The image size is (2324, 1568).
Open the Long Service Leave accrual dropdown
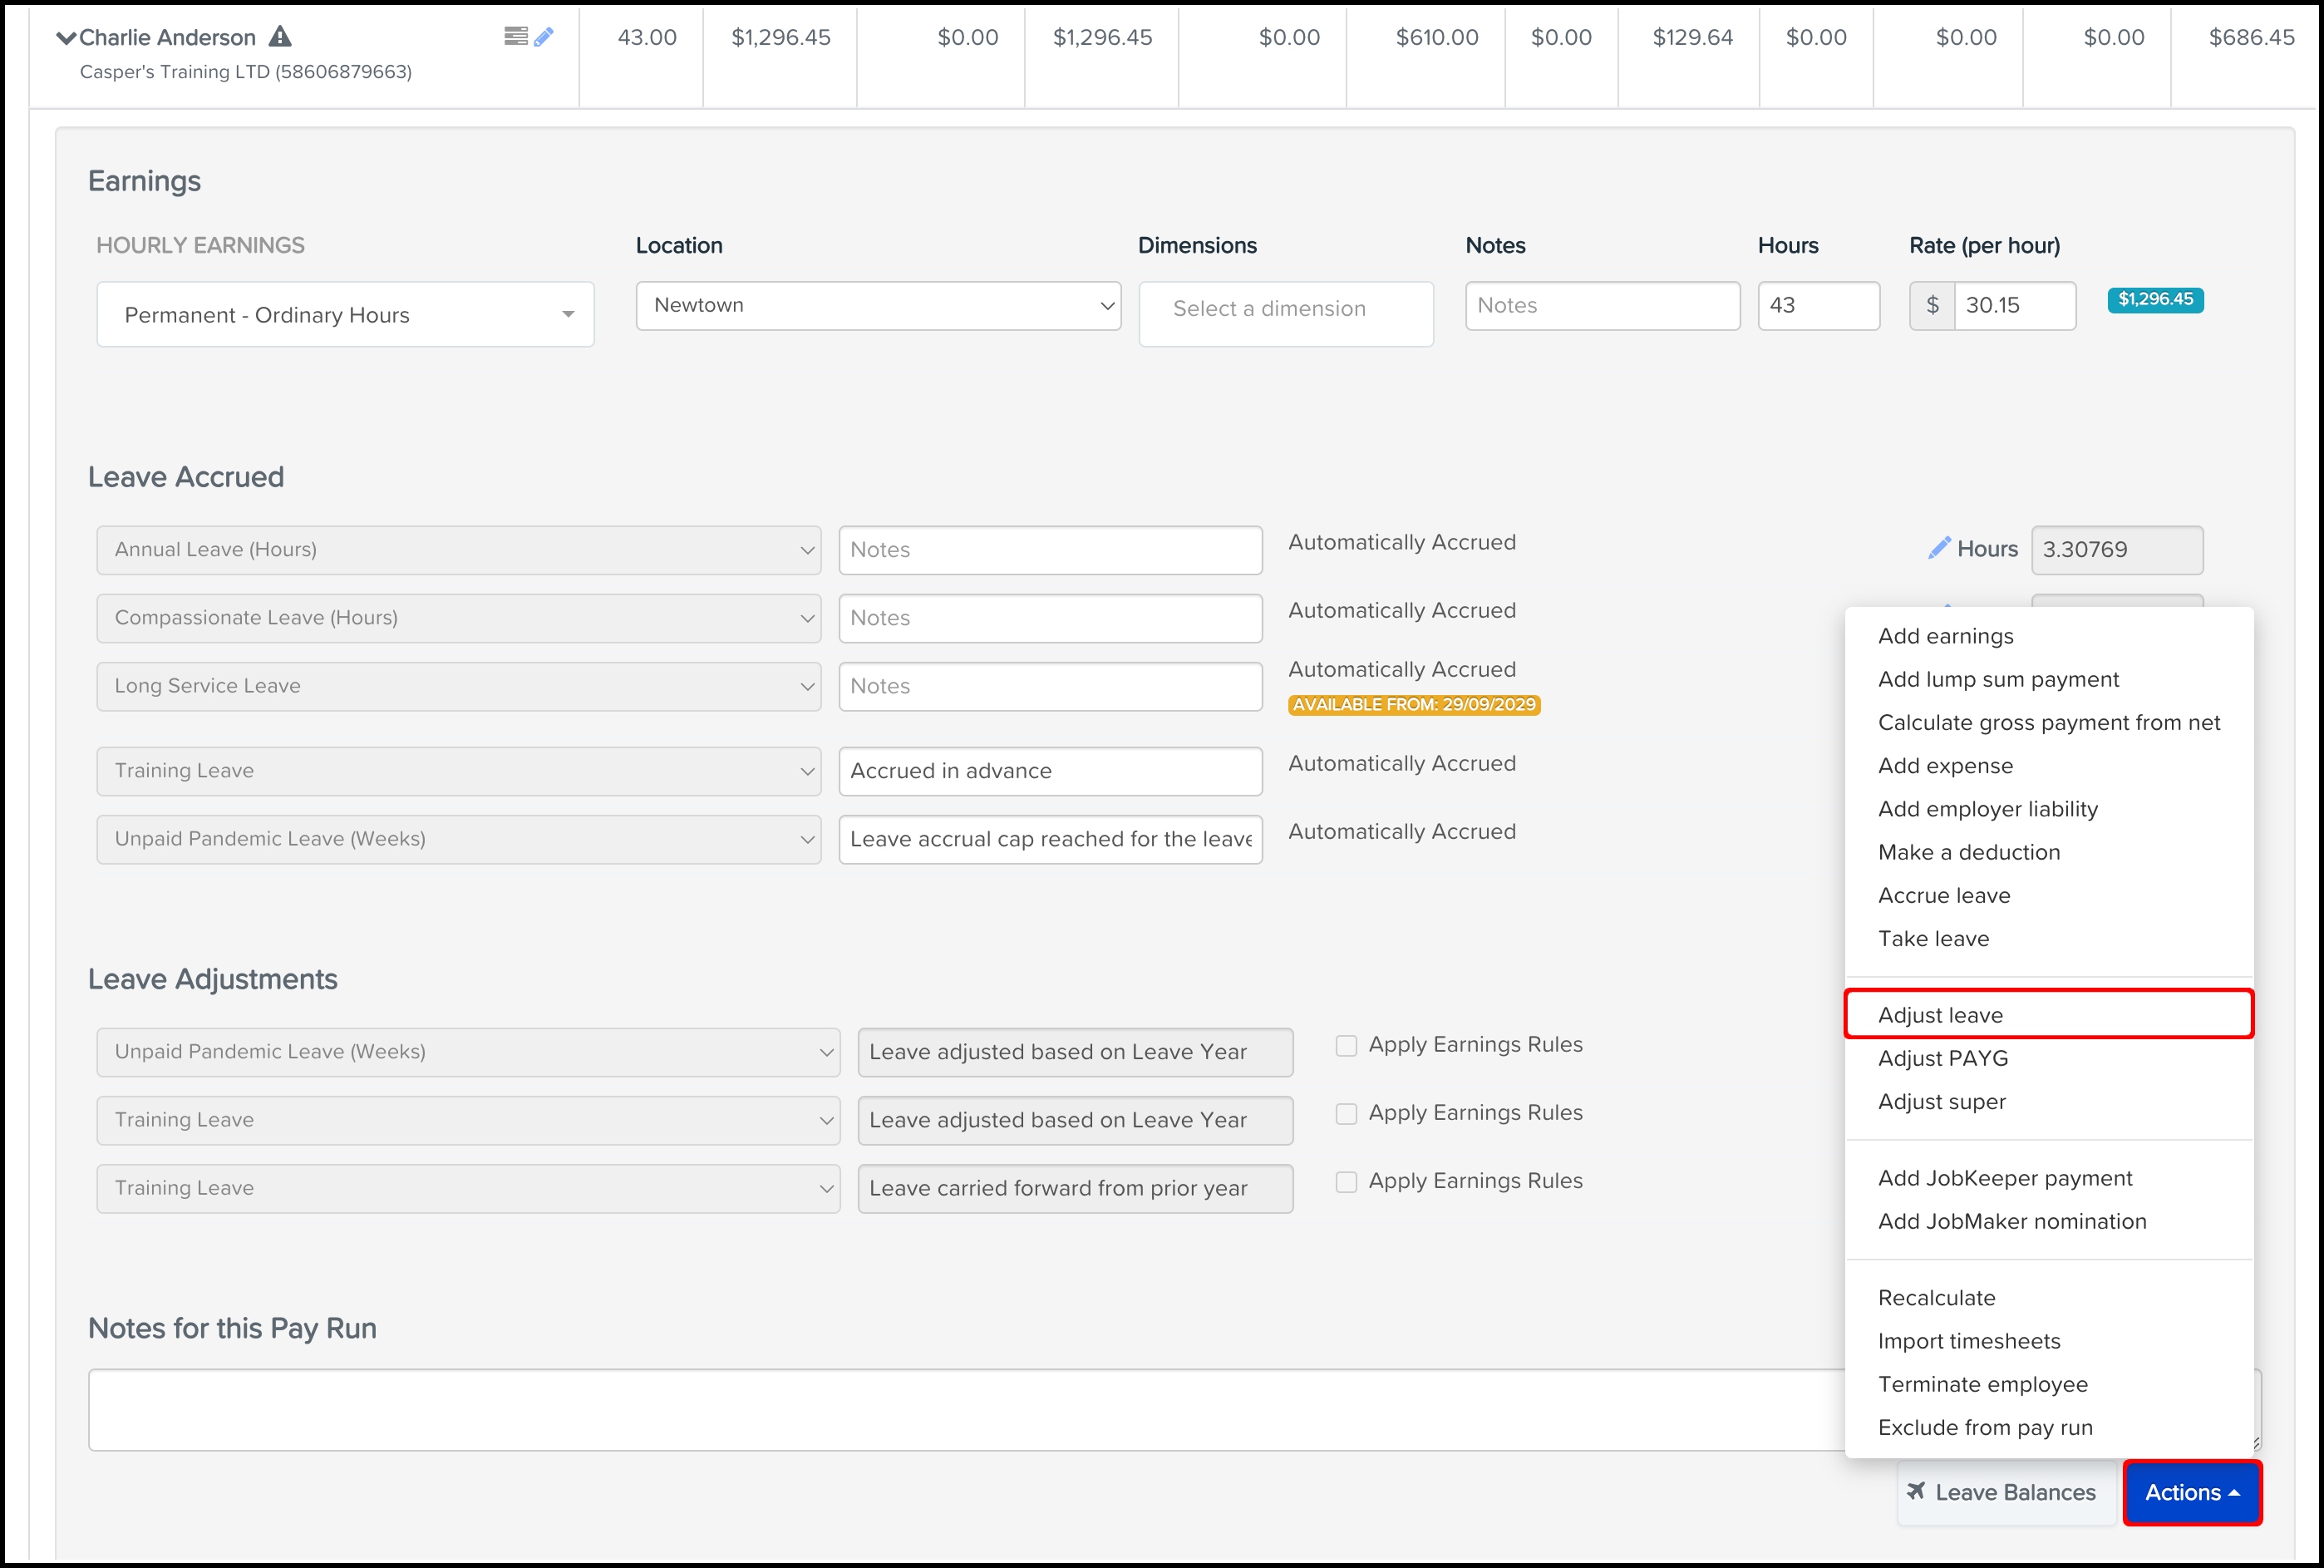(x=458, y=686)
